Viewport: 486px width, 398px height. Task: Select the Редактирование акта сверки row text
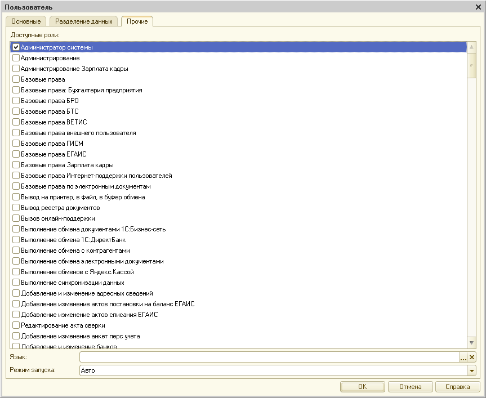(x=63, y=325)
